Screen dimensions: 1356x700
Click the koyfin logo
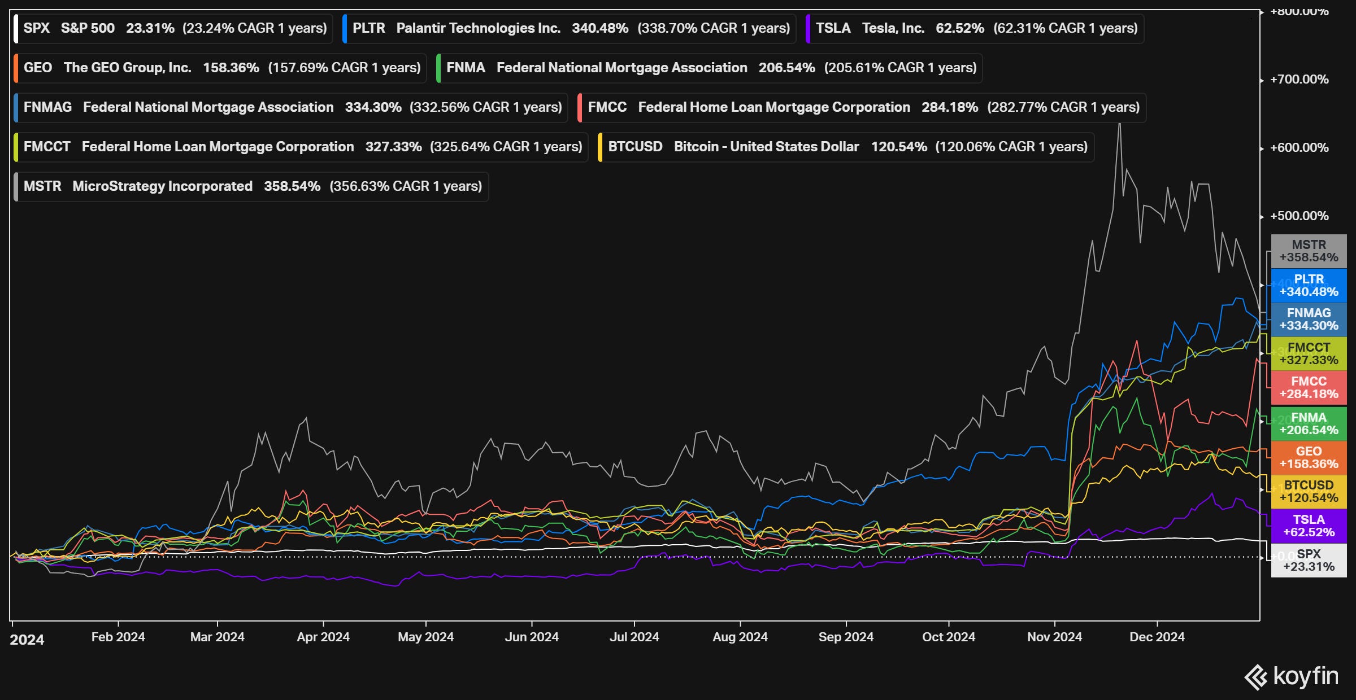(1292, 676)
